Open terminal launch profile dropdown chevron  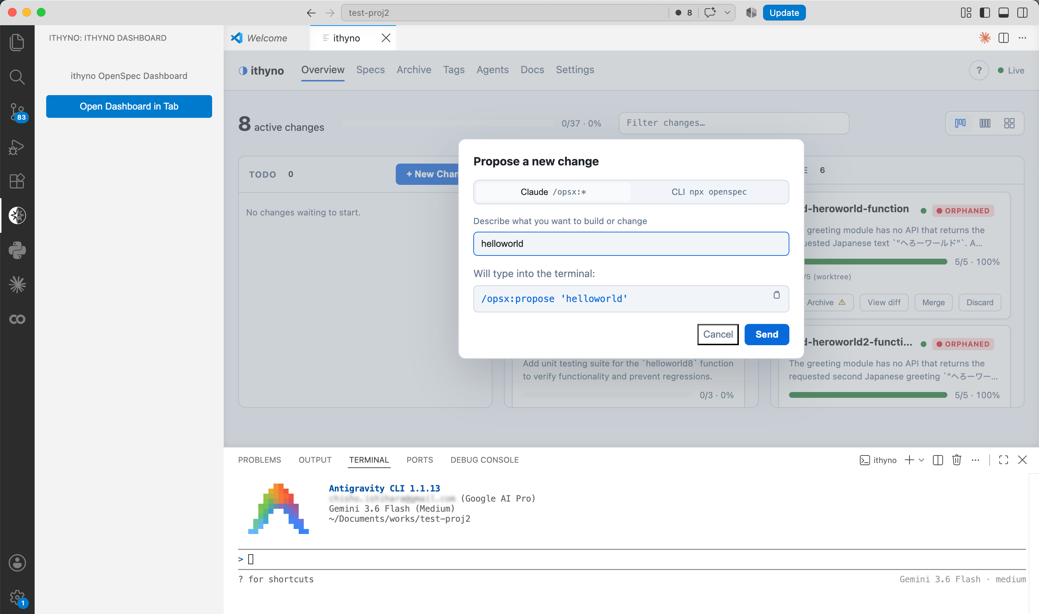pos(921,460)
